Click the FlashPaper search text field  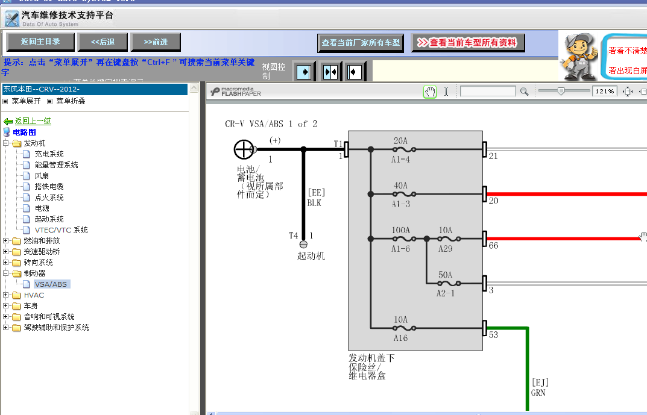click(x=488, y=92)
